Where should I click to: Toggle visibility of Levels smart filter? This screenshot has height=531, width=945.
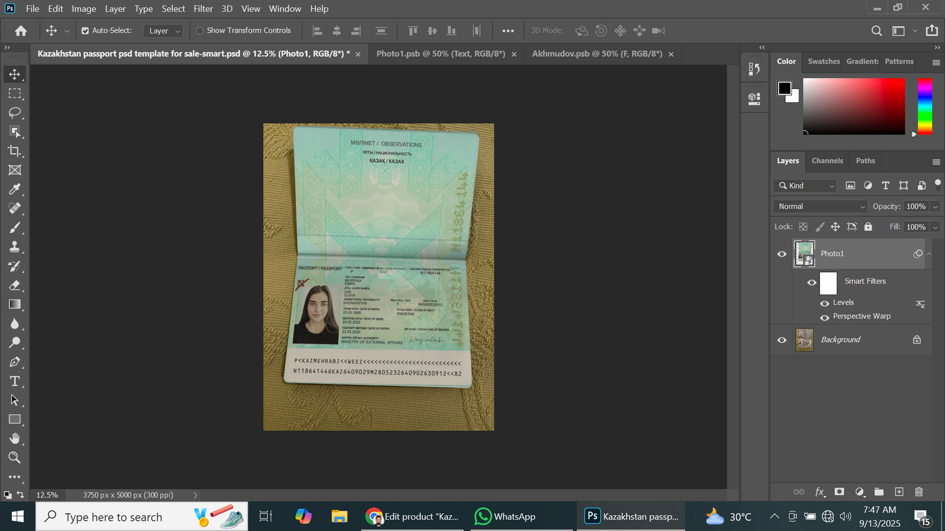[x=825, y=303]
